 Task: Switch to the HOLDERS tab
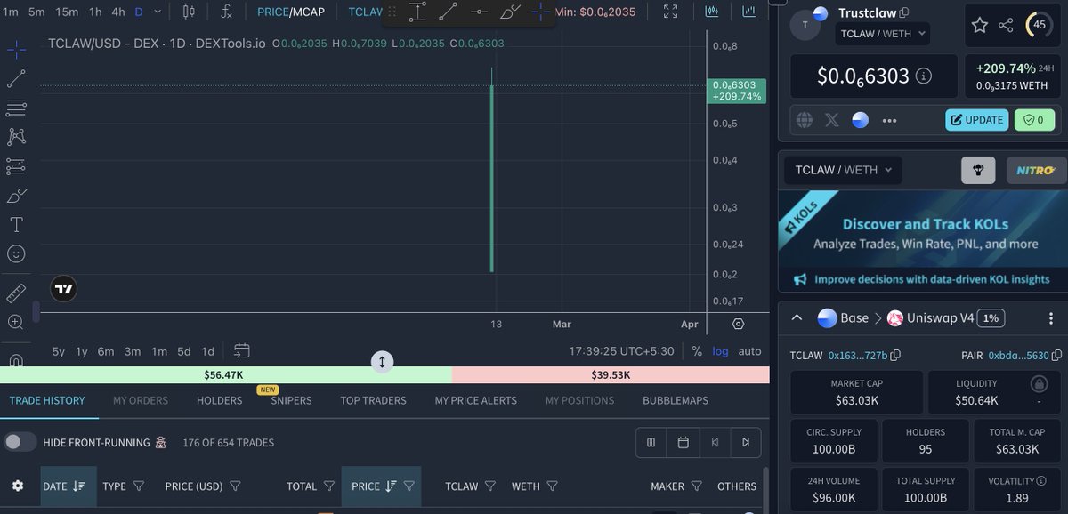(x=219, y=400)
